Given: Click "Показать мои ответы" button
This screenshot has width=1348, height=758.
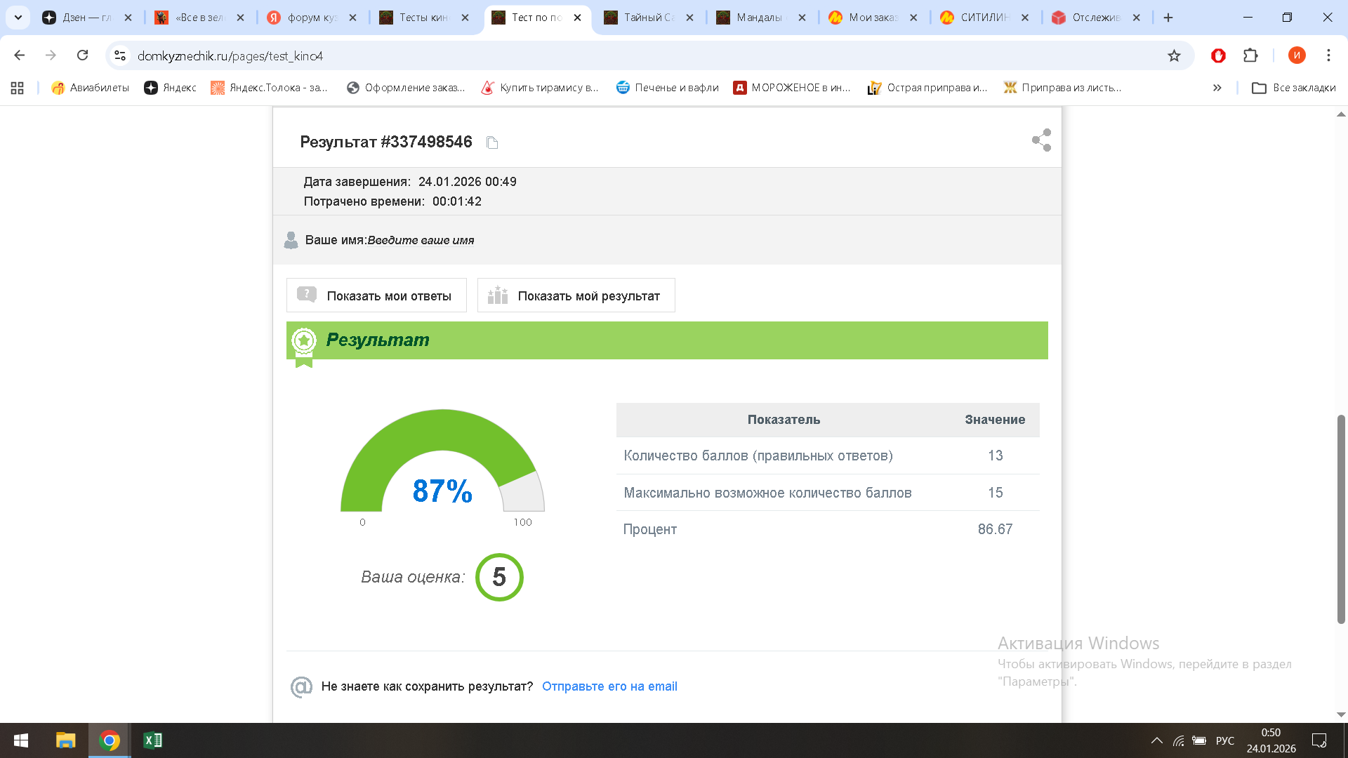Looking at the screenshot, I should pyautogui.click(x=376, y=295).
